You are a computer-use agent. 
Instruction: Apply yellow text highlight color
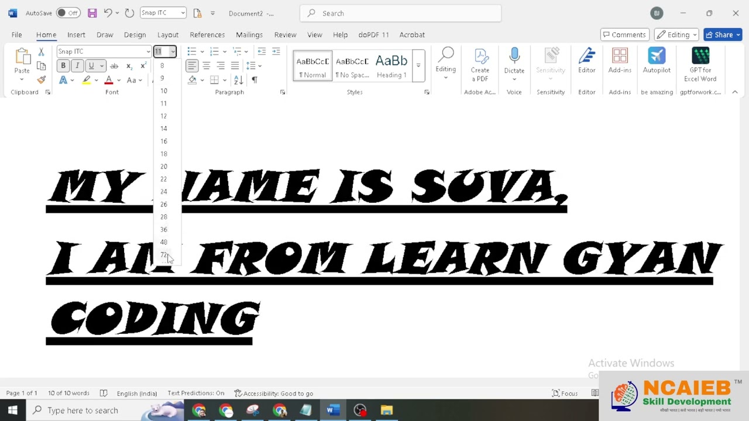click(x=87, y=80)
